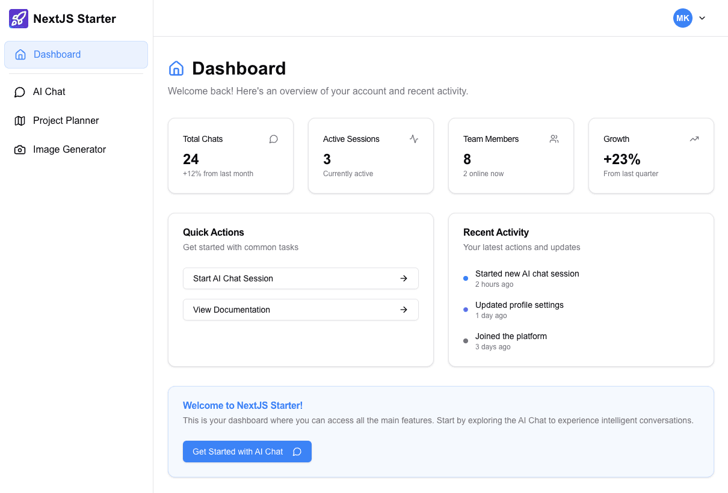This screenshot has height=493, width=728.
Task: Click the MK profile avatar
Action: point(683,18)
